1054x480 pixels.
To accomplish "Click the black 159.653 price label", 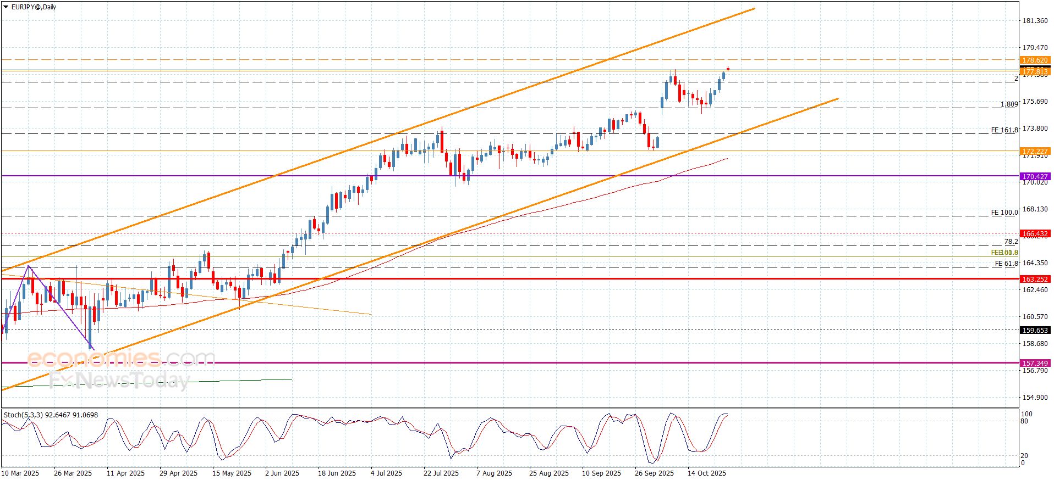I will [1034, 330].
